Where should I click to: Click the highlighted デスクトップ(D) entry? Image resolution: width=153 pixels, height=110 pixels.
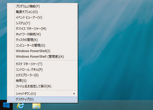[x=42, y=99]
